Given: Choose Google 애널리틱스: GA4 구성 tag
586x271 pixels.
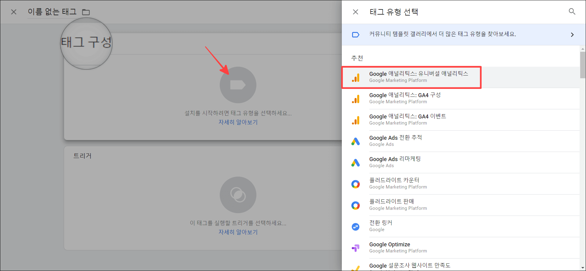Looking at the screenshot, I should click(x=461, y=99).
